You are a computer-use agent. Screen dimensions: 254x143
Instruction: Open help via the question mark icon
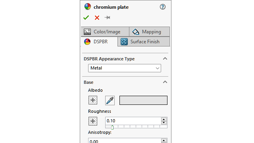pos(163,7)
